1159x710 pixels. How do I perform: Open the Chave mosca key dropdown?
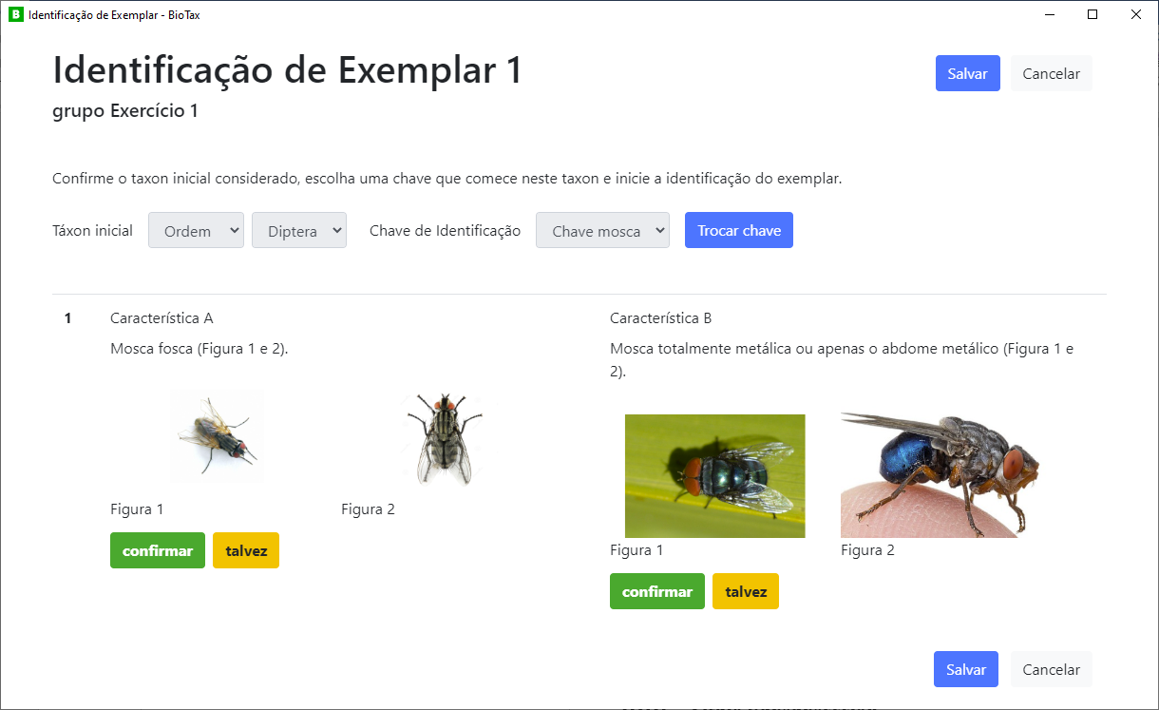[602, 230]
